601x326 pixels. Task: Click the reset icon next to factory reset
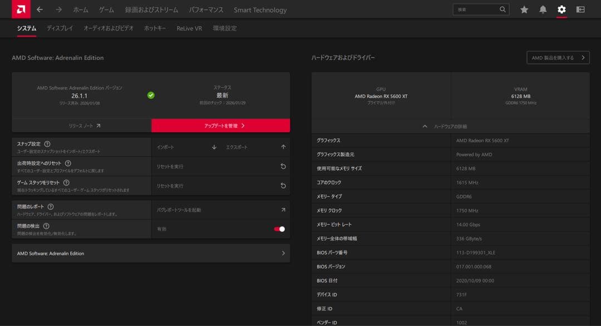[283, 166]
